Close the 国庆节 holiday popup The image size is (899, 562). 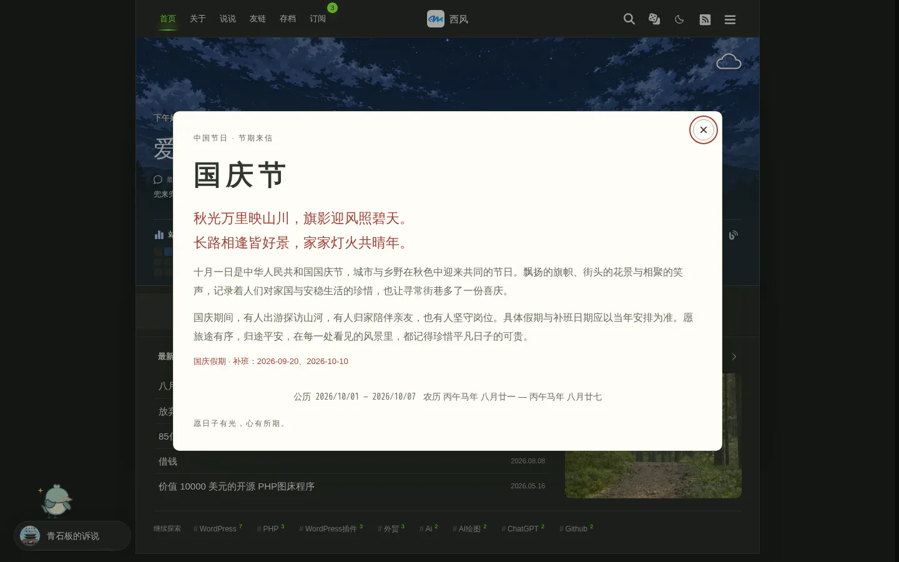[703, 130]
